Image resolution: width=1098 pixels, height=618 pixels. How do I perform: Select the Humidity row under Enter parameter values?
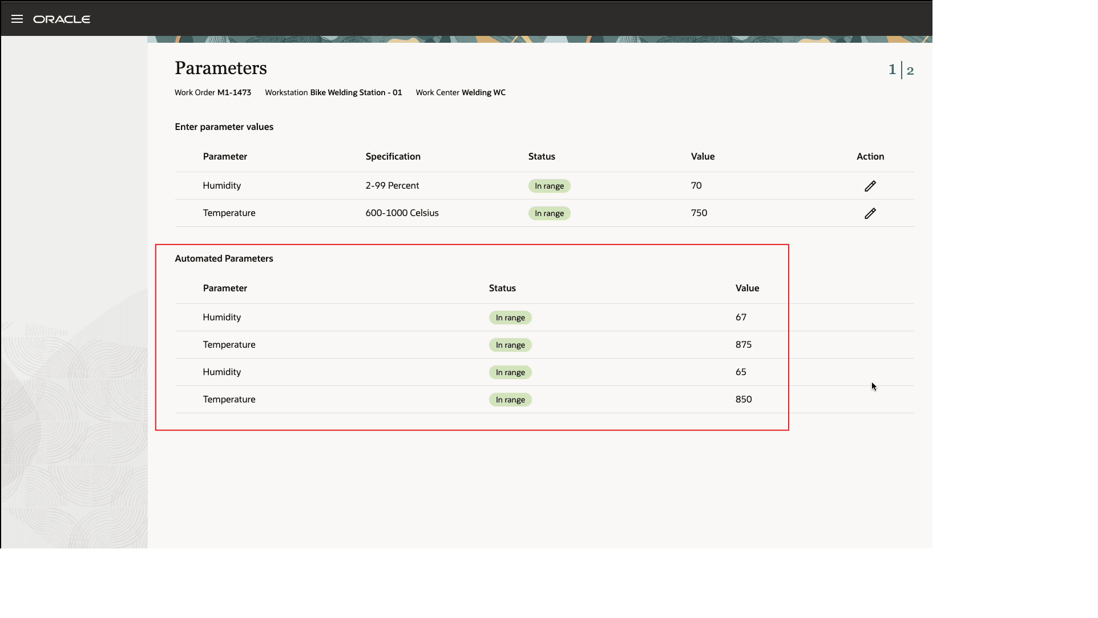221,185
